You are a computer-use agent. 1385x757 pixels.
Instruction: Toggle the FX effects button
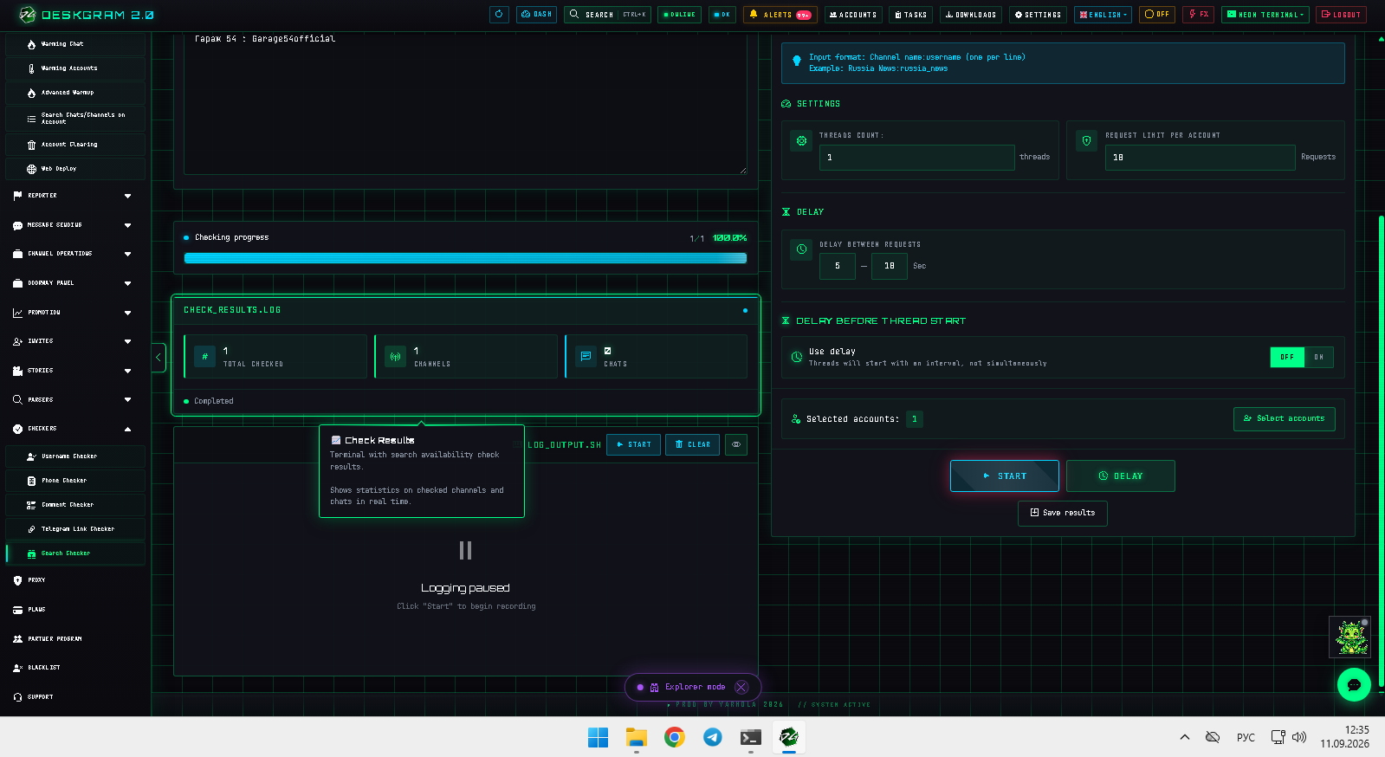(1198, 15)
